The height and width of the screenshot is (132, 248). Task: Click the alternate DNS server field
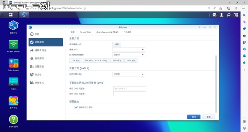(130, 94)
